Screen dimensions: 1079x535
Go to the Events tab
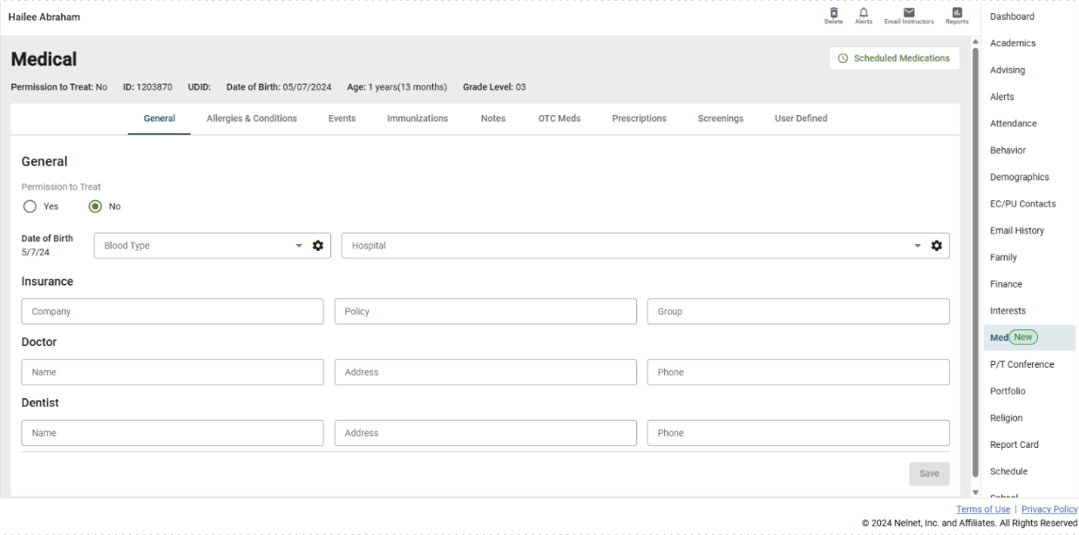click(x=342, y=119)
